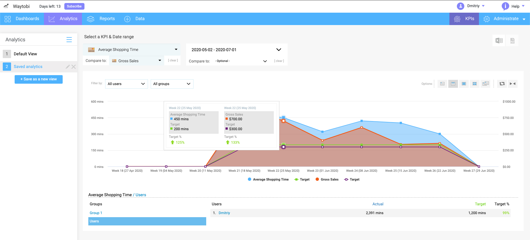Click the green Target column header
Viewport: 530px width, 240px height.
[480, 204]
